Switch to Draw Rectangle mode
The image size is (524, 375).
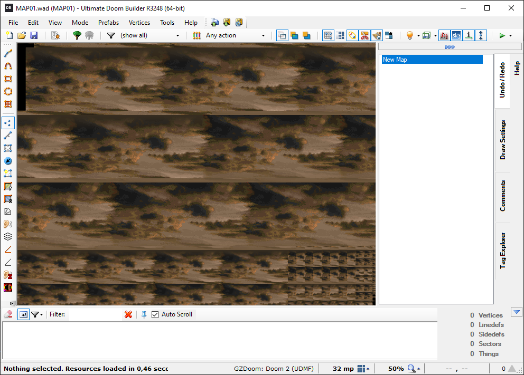(7, 78)
